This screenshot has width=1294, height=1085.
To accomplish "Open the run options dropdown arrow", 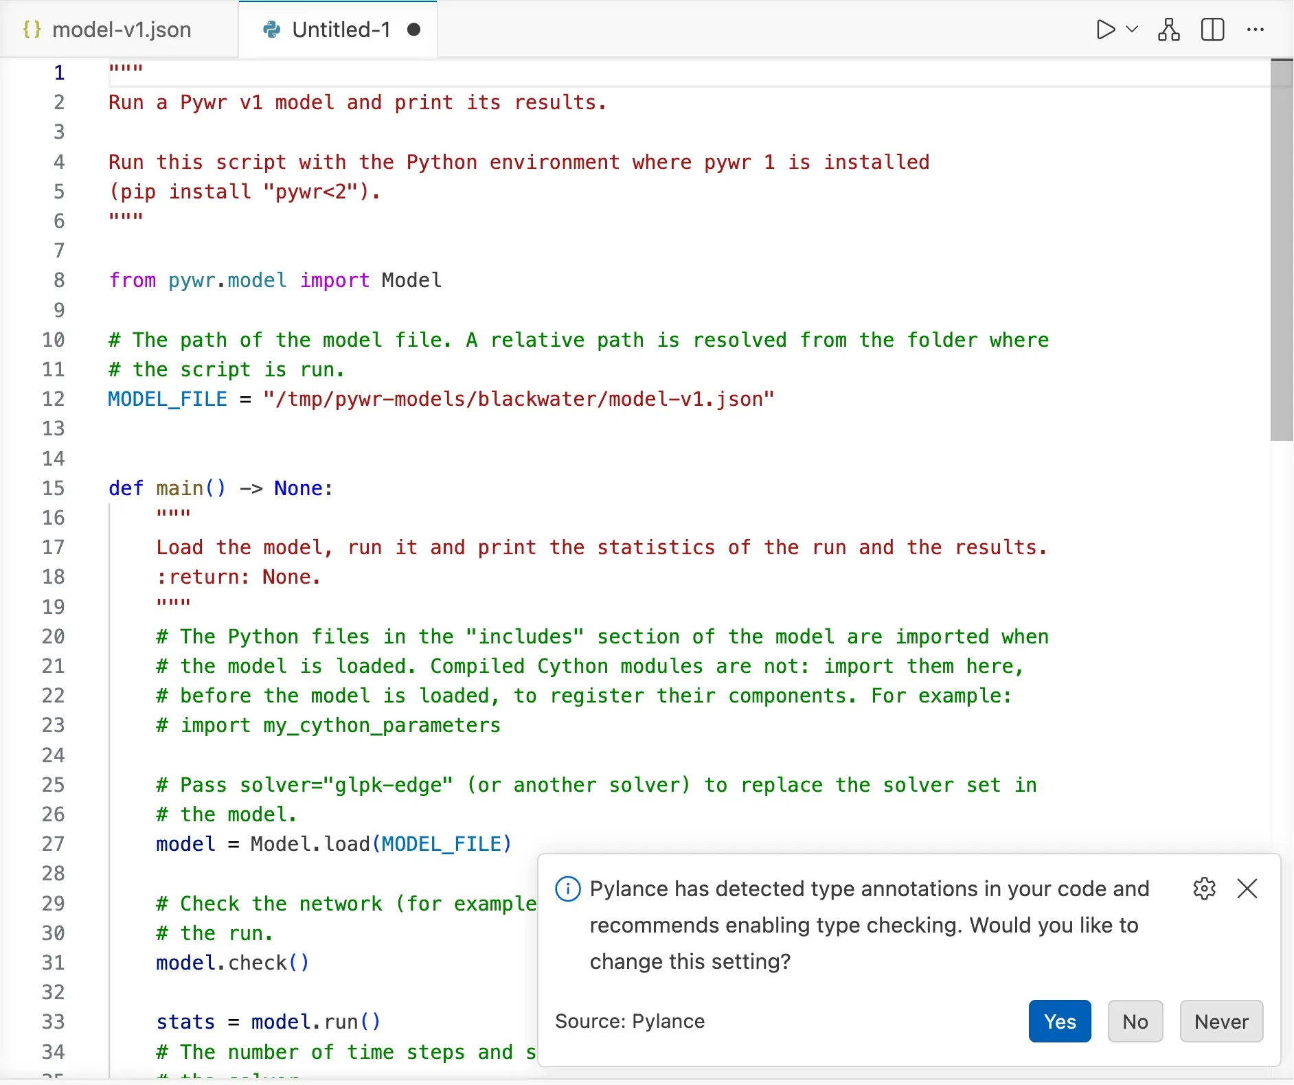I will pos(1133,30).
